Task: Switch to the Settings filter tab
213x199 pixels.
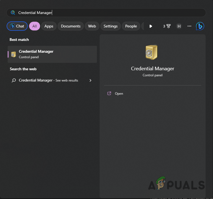Action: pyautogui.click(x=110, y=26)
